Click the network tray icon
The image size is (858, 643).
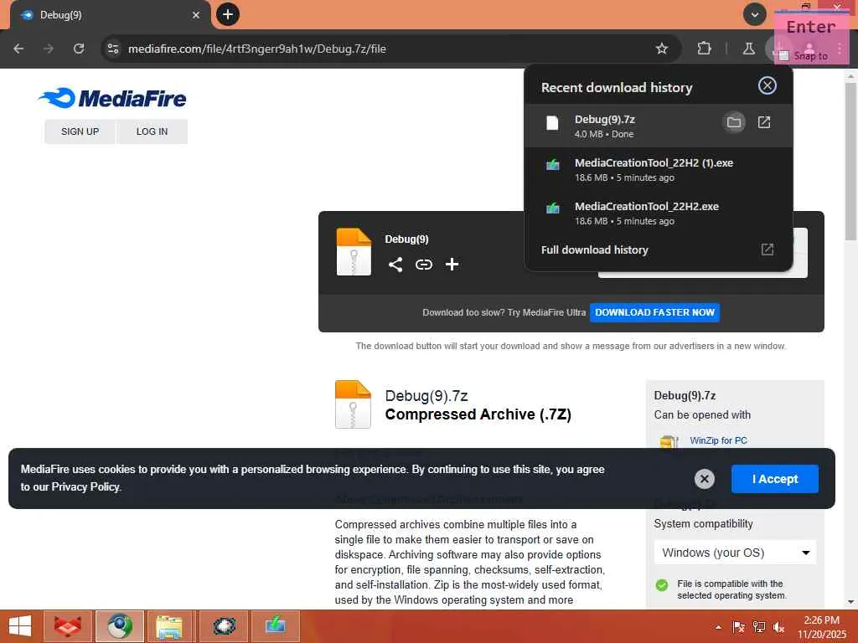pyautogui.click(x=758, y=627)
